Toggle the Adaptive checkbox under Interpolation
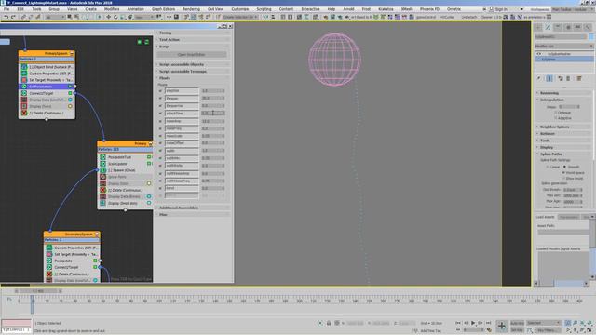Screen dimensions: 596x335 555,118
